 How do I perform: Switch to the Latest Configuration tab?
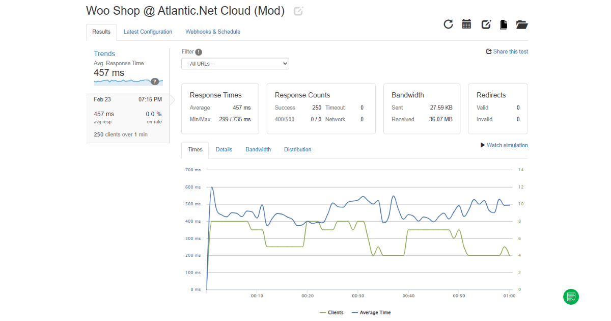[x=148, y=32]
